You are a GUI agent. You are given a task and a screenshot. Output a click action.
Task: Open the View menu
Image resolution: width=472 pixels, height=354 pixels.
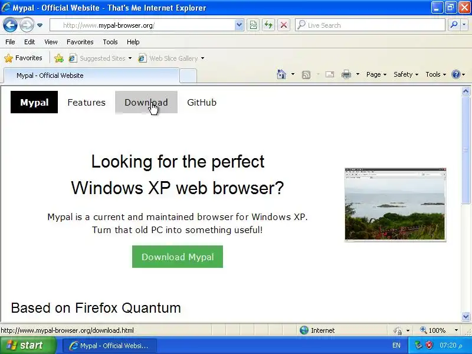click(51, 42)
